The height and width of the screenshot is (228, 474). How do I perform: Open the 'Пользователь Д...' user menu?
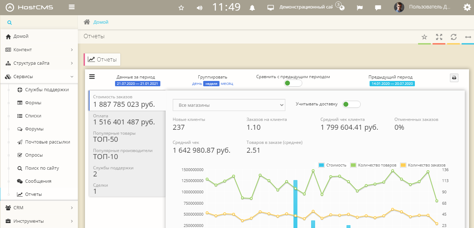click(x=430, y=7)
